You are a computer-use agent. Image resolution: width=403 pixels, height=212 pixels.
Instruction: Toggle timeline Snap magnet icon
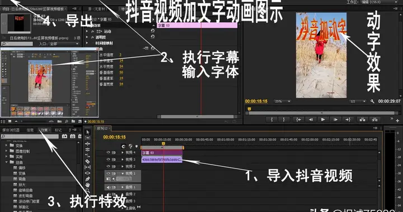pyautogui.click(x=124, y=147)
